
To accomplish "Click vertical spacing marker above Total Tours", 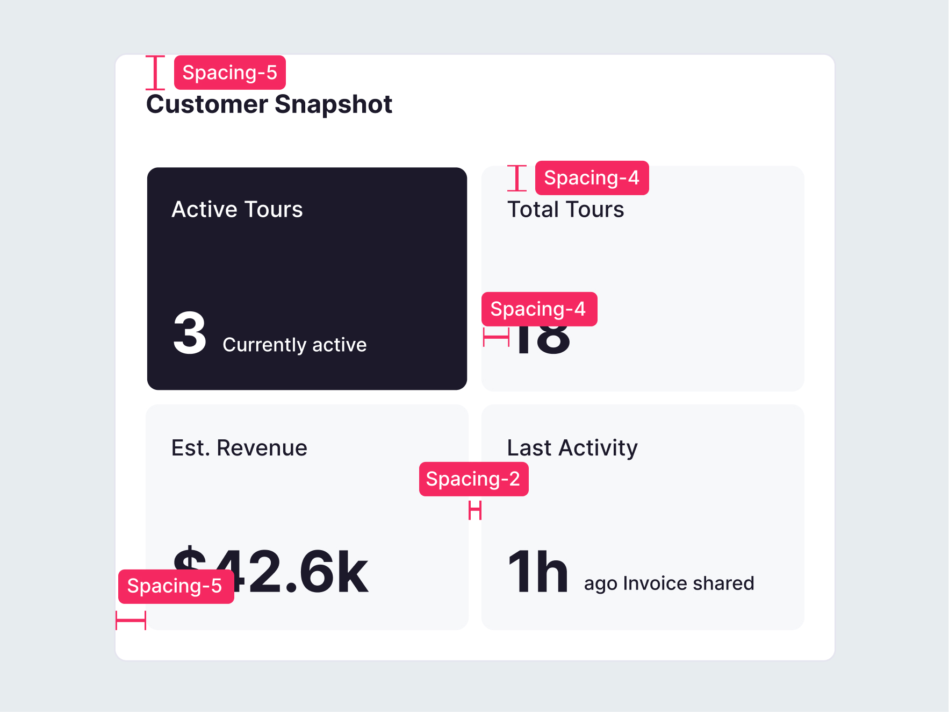I will [517, 178].
